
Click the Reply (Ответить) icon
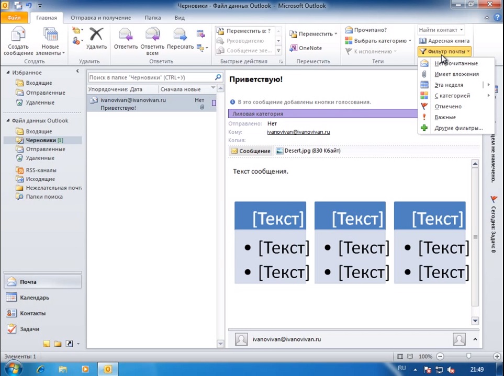(x=126, y=39)
